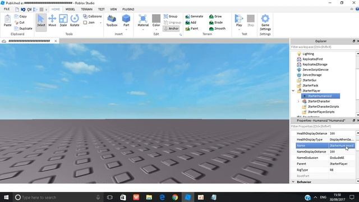Collapse the Behavior properties section
The width and height of the screenshot is (359, 202).
[x=293, y=182]
